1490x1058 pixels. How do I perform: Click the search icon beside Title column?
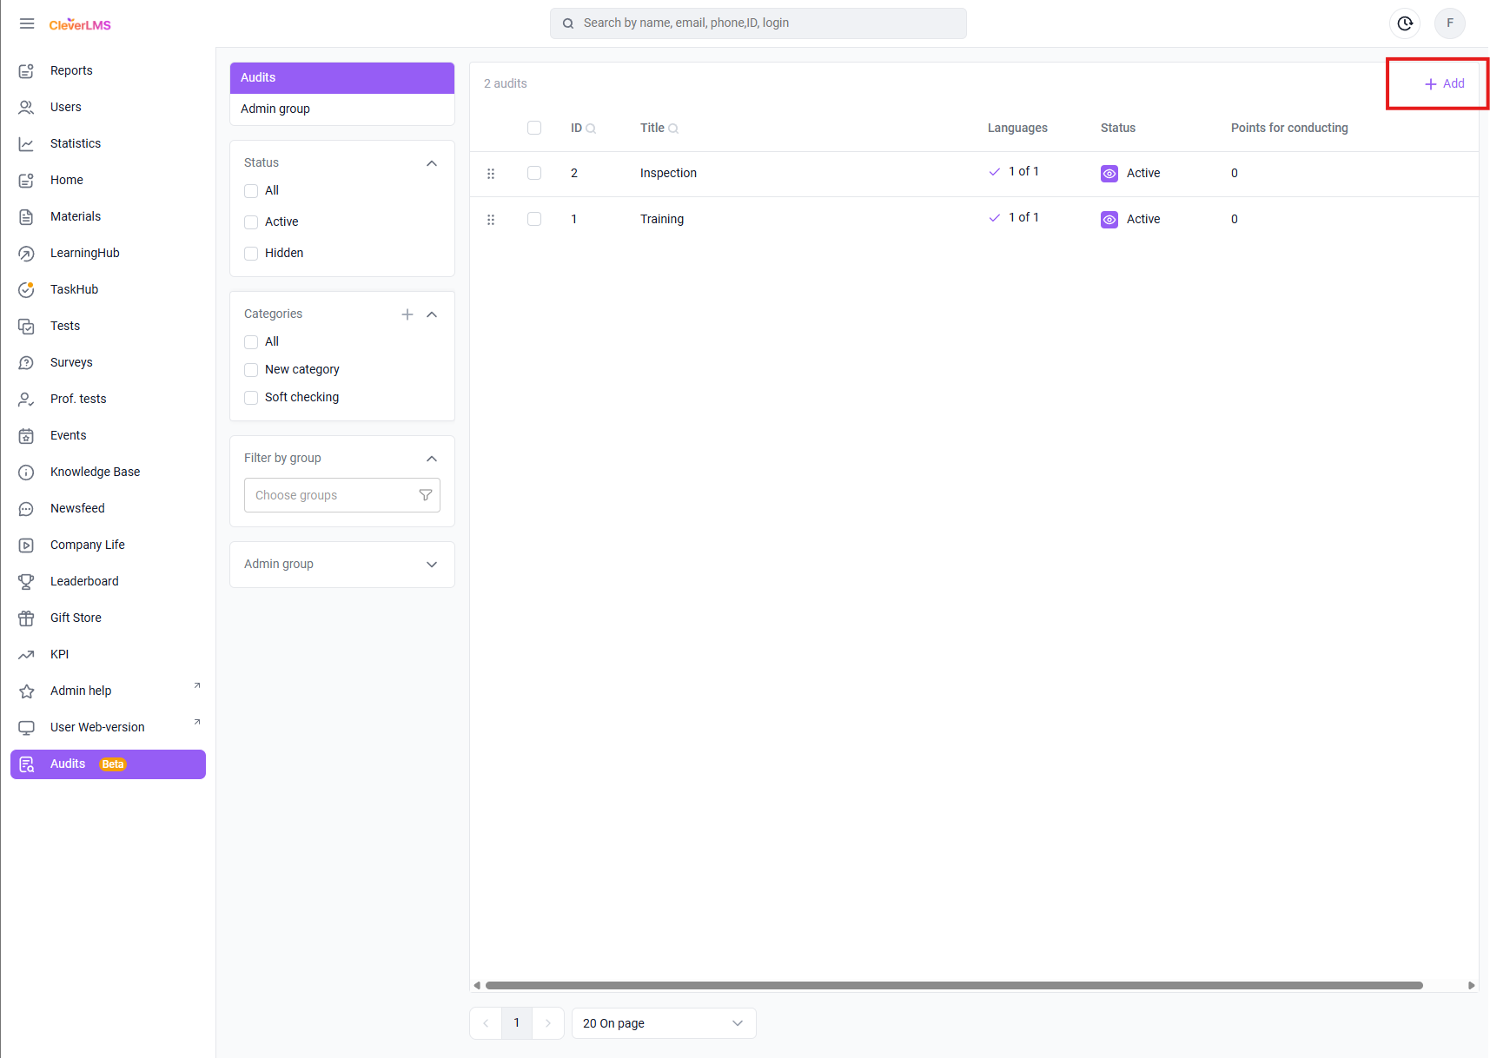(x=673, y=129)
